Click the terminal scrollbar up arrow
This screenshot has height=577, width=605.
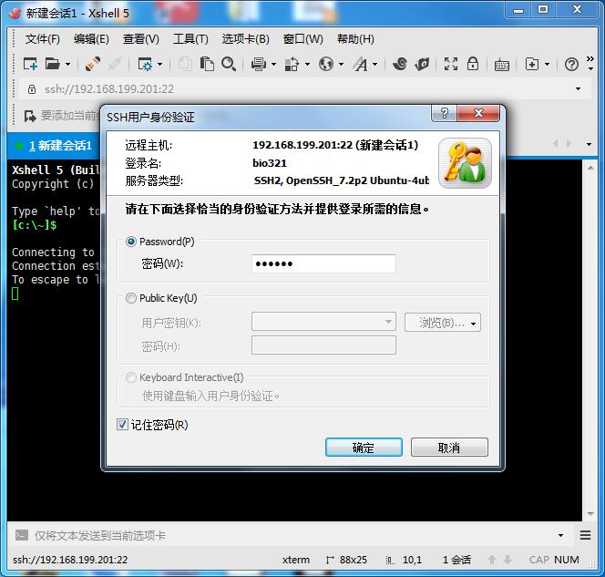pyautogui.click(x=590, y=168)
